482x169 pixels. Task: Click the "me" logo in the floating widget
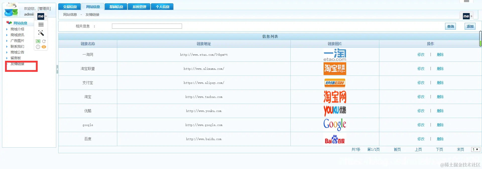pos(41,16)
